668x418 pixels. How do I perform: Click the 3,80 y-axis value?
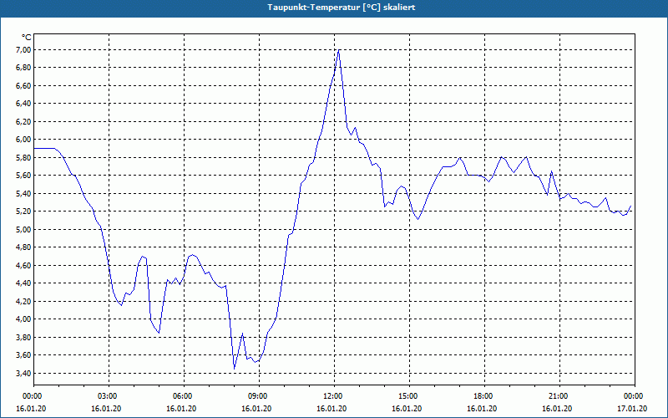[x=25, y=338]
